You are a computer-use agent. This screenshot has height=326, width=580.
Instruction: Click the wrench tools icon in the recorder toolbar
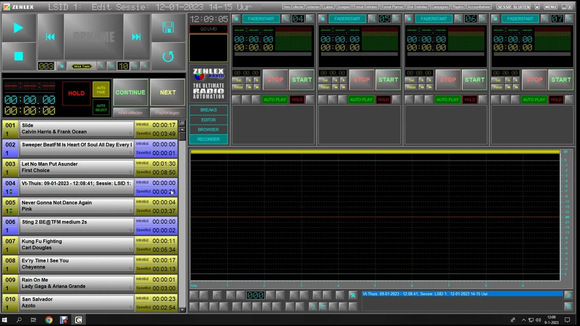click(353, 295)
